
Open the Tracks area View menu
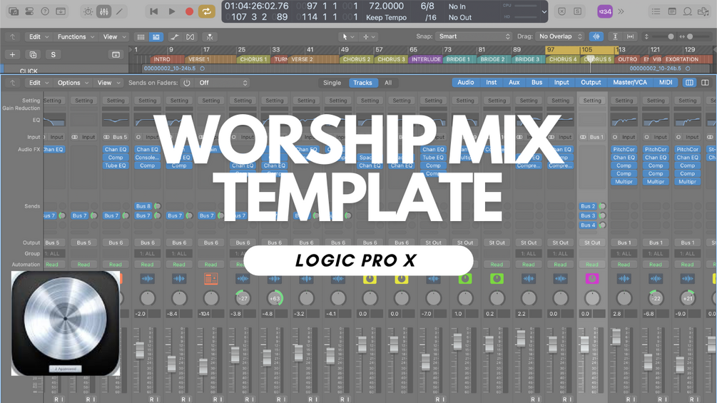(x=113, y=36)
